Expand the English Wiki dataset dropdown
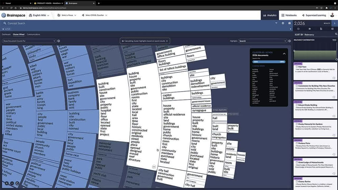 click(x=39, y=15)
